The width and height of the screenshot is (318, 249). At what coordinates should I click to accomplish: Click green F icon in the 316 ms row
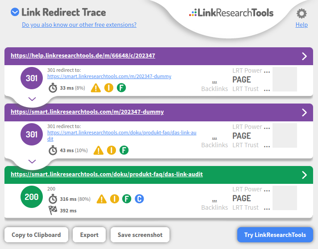pyautogui.click(x=127, y=199)
